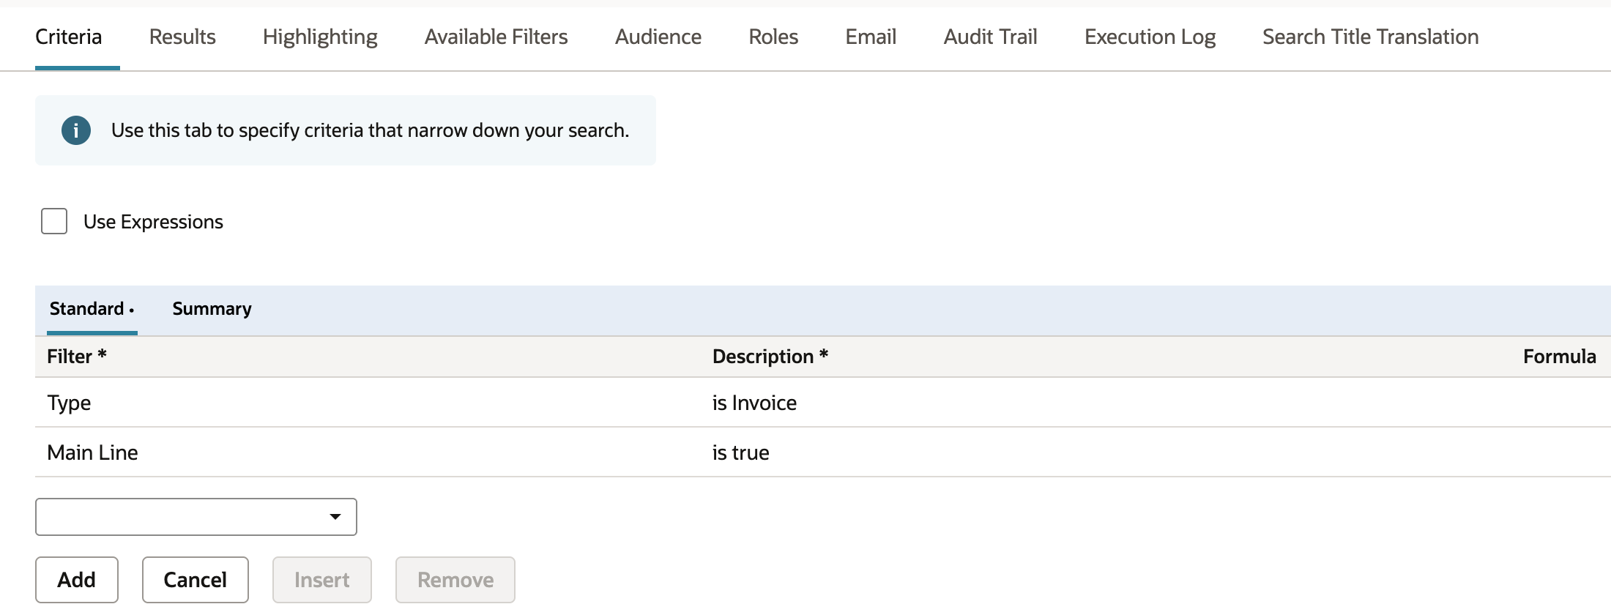Click the Filter column header
The height and width of the screenshot is (615, 1611).
pyautogui.click(x=77, y=357)
